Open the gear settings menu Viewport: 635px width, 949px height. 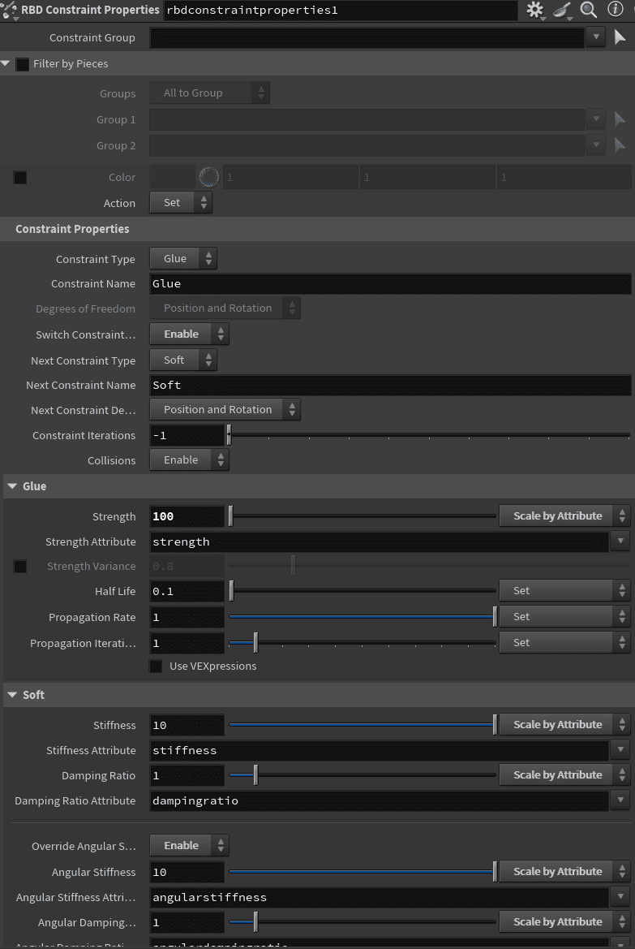pos(534,10)
